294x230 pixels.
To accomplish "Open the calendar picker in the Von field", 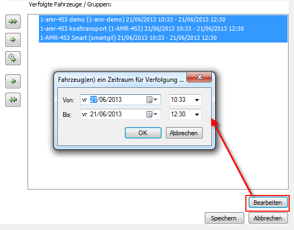I will click(152, 100).
